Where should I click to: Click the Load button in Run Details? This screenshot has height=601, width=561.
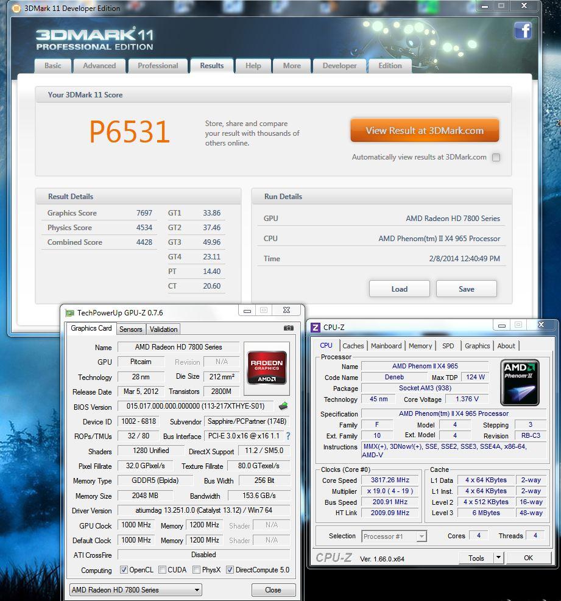[399, 289]
